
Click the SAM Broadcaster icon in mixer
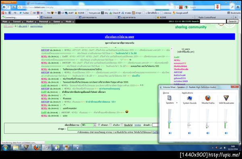tap(226, 98)
